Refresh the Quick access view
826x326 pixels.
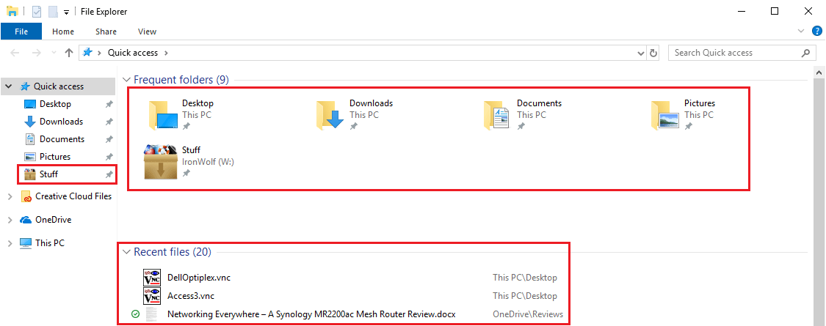point(653,53)
